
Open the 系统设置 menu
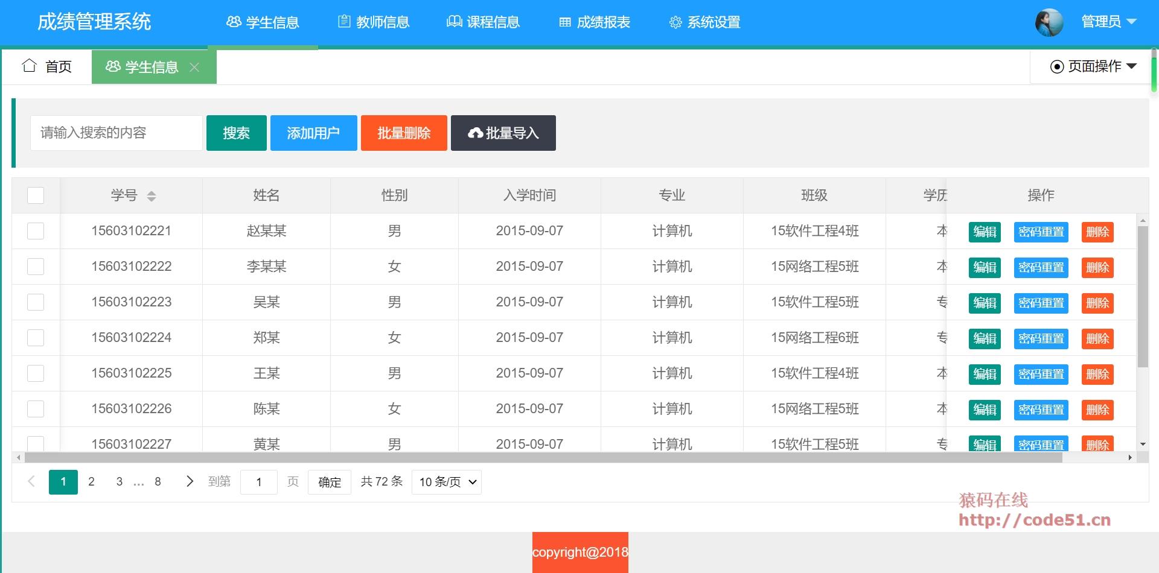point(705,22)
